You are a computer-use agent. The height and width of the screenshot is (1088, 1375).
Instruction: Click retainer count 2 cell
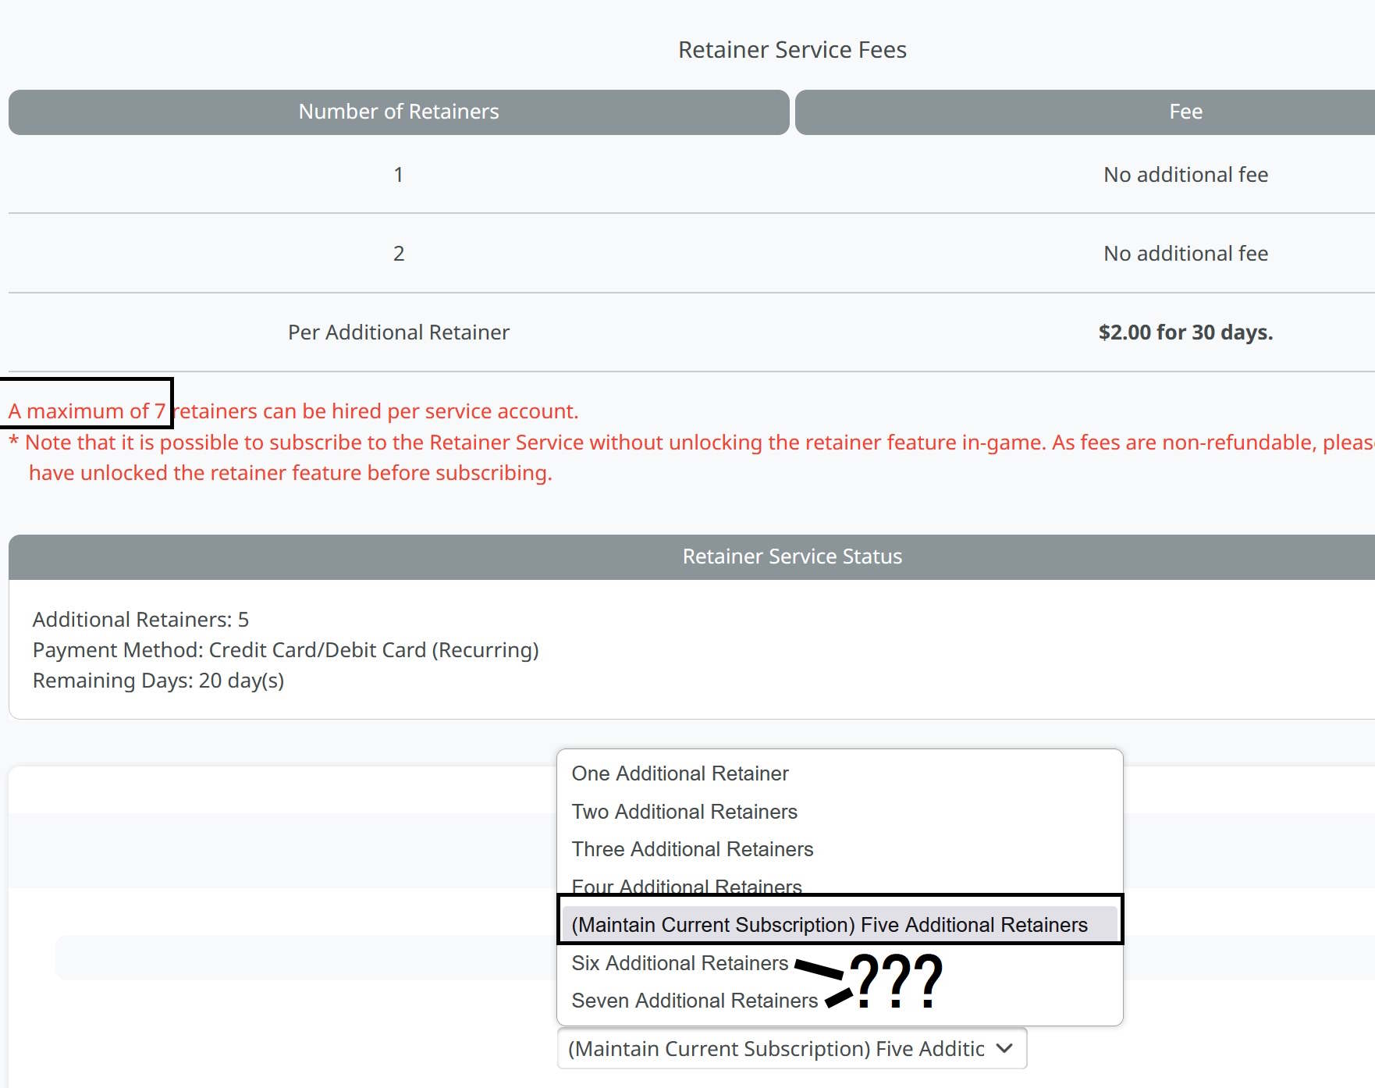coord(399,254)
